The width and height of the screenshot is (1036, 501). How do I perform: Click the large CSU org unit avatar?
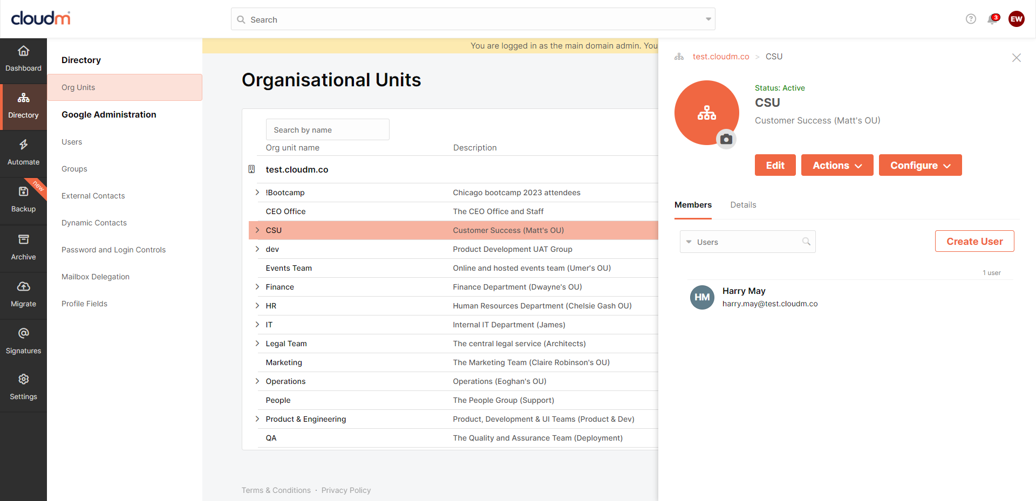706,113
